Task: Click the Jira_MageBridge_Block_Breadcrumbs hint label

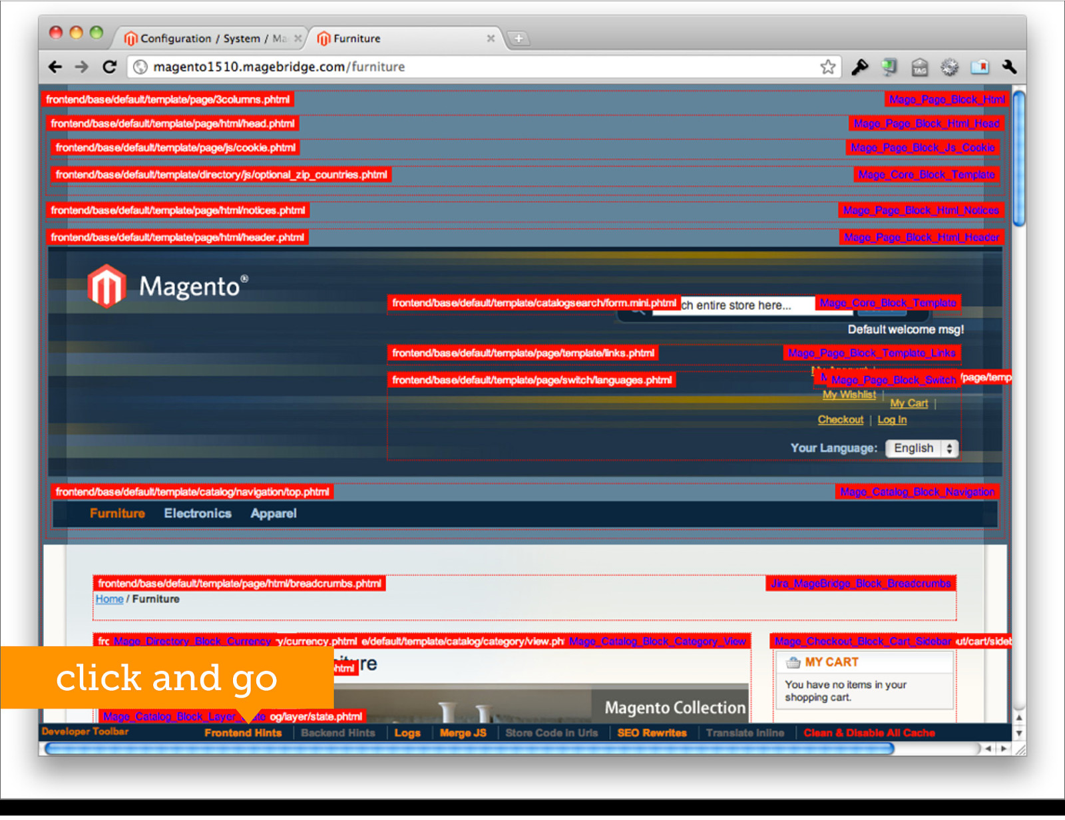Action: 861,583
